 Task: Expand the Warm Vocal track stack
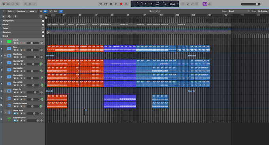pos(5,112)
